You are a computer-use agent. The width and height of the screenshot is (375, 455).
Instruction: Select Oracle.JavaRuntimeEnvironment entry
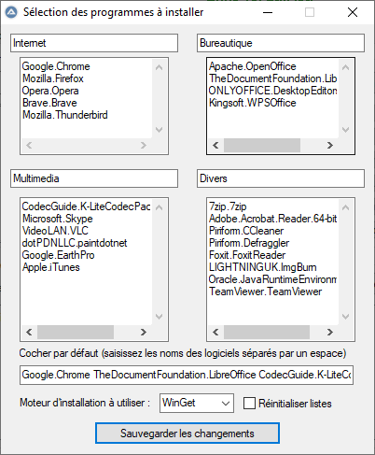coord(272,279)
